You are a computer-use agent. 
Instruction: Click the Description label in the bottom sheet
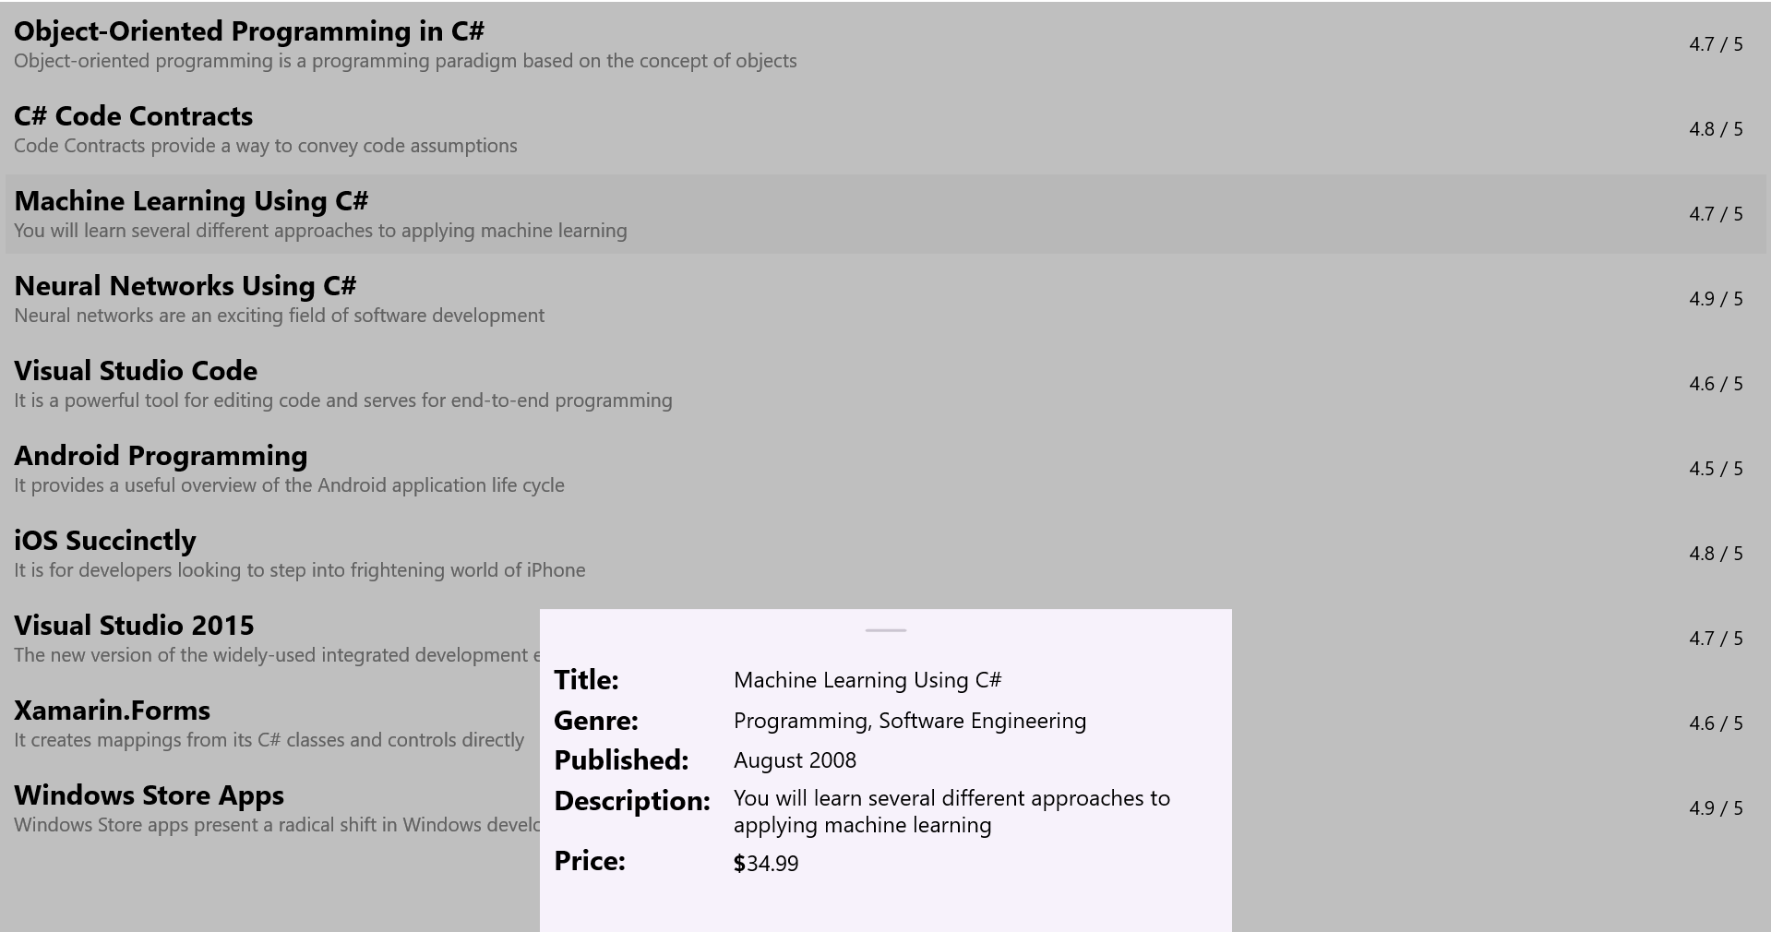632,801
